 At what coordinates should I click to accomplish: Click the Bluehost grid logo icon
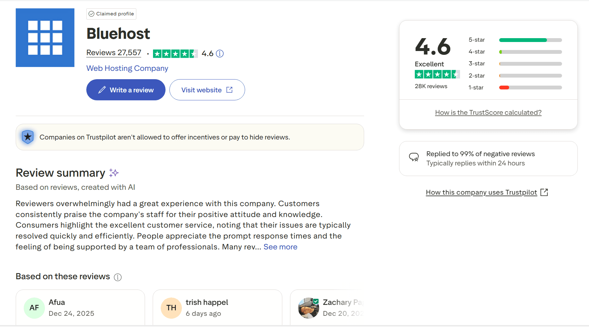45,38
